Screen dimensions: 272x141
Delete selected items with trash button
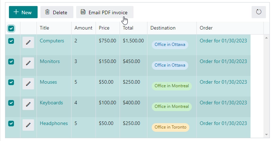57,12
